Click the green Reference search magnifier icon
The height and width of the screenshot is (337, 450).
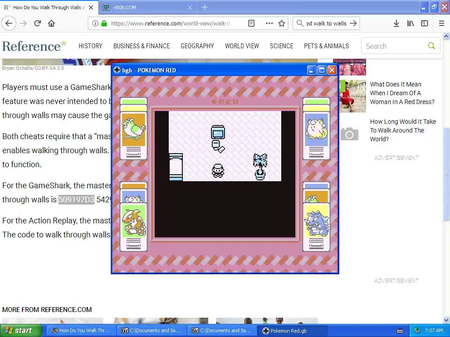point(432,46)
